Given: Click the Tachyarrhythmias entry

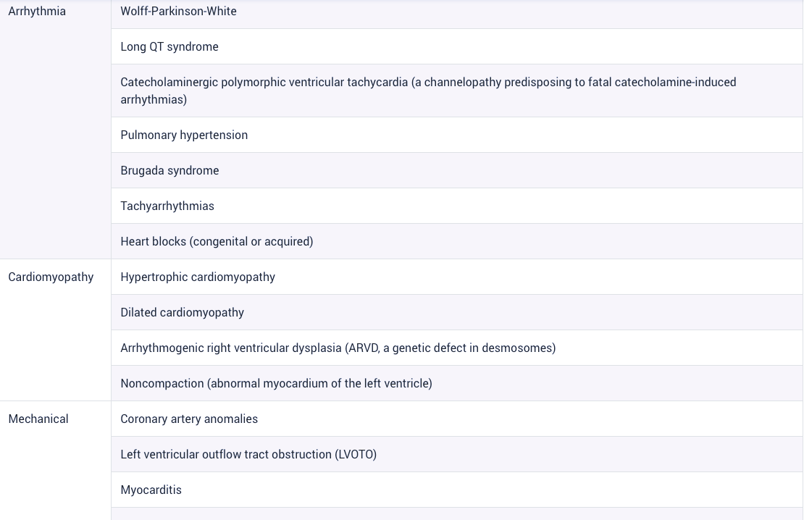Looking at the screenshot, I should 457,206.
